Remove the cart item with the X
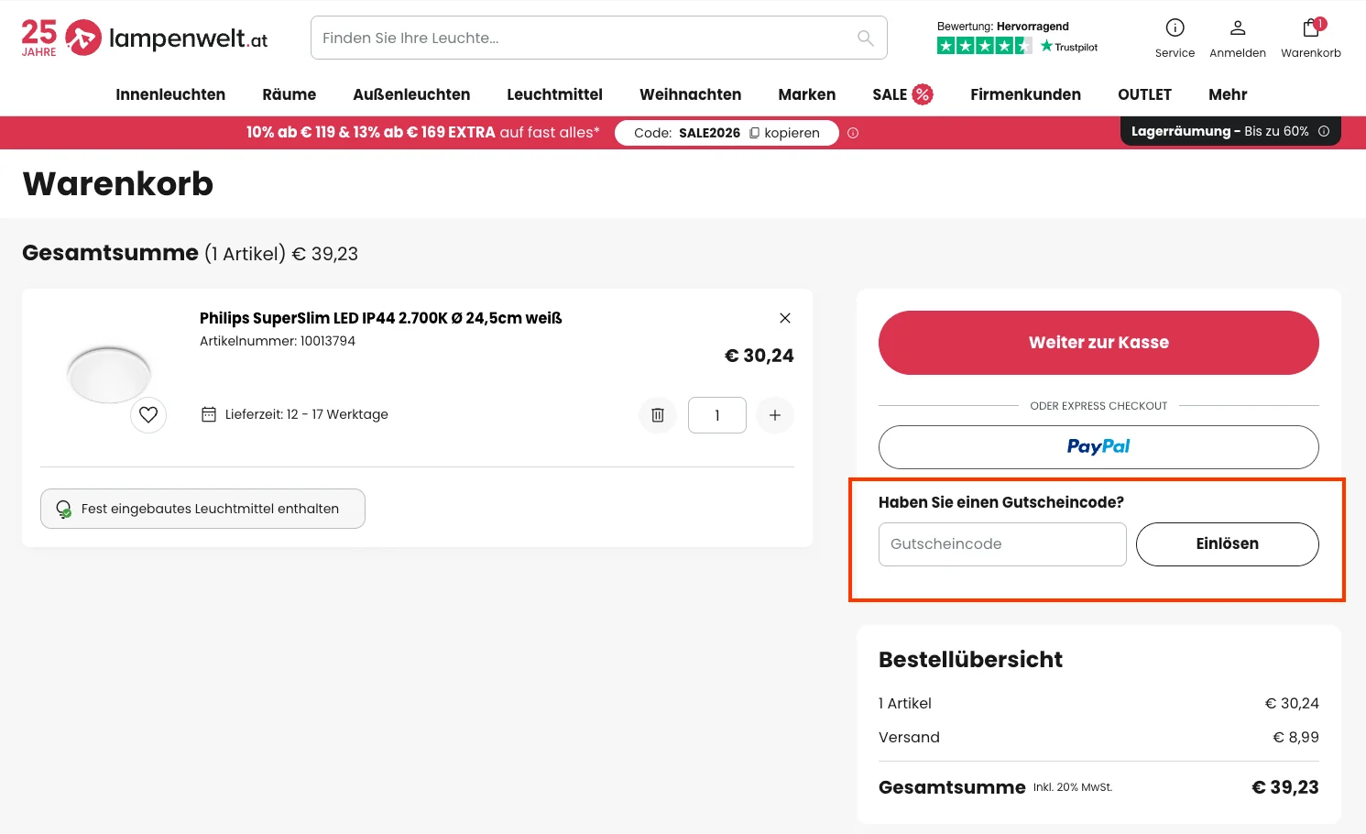 [784, 318]
